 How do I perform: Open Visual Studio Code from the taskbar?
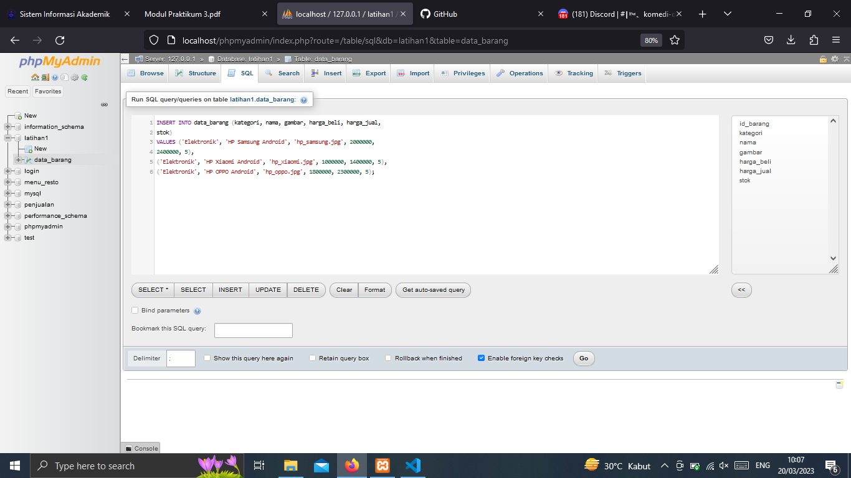pyautogui.click(x=413, y=466)
